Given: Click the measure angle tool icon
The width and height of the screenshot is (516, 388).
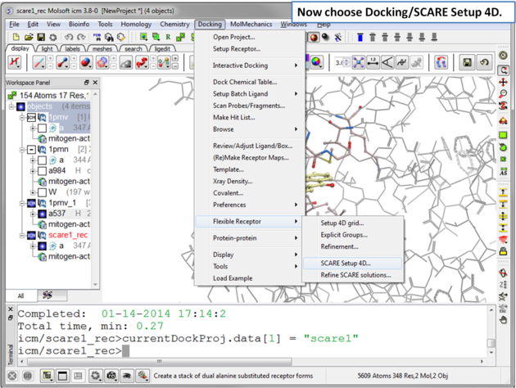Looking at the screenshot, I should [x=388, y=63].
